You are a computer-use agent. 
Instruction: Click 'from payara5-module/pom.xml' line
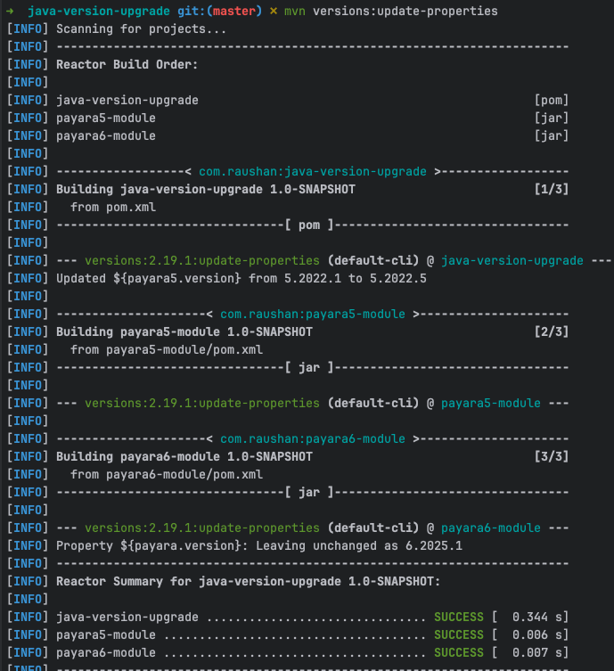(x=167, y=350)
